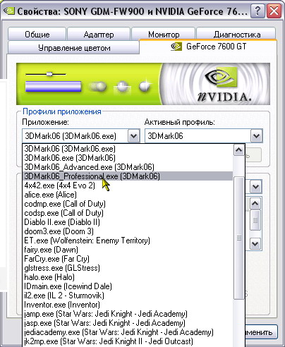
Task: Click settings list scroll down arrow
Action: (255, 243)
